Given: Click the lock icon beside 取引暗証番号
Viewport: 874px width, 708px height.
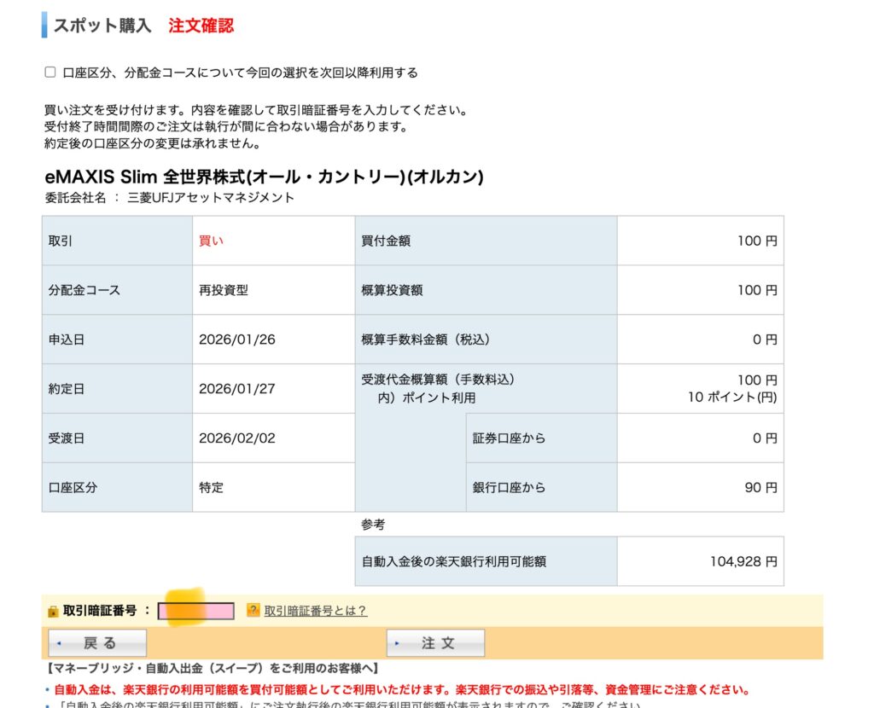Looking at the screenshot, I should (53, 611).
